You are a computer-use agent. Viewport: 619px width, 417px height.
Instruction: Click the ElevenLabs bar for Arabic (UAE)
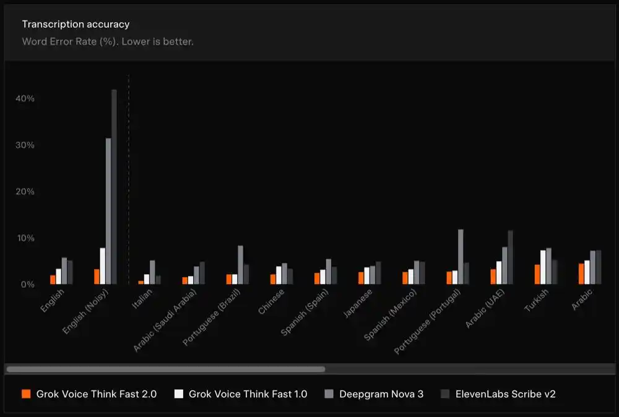coord(511,257)
